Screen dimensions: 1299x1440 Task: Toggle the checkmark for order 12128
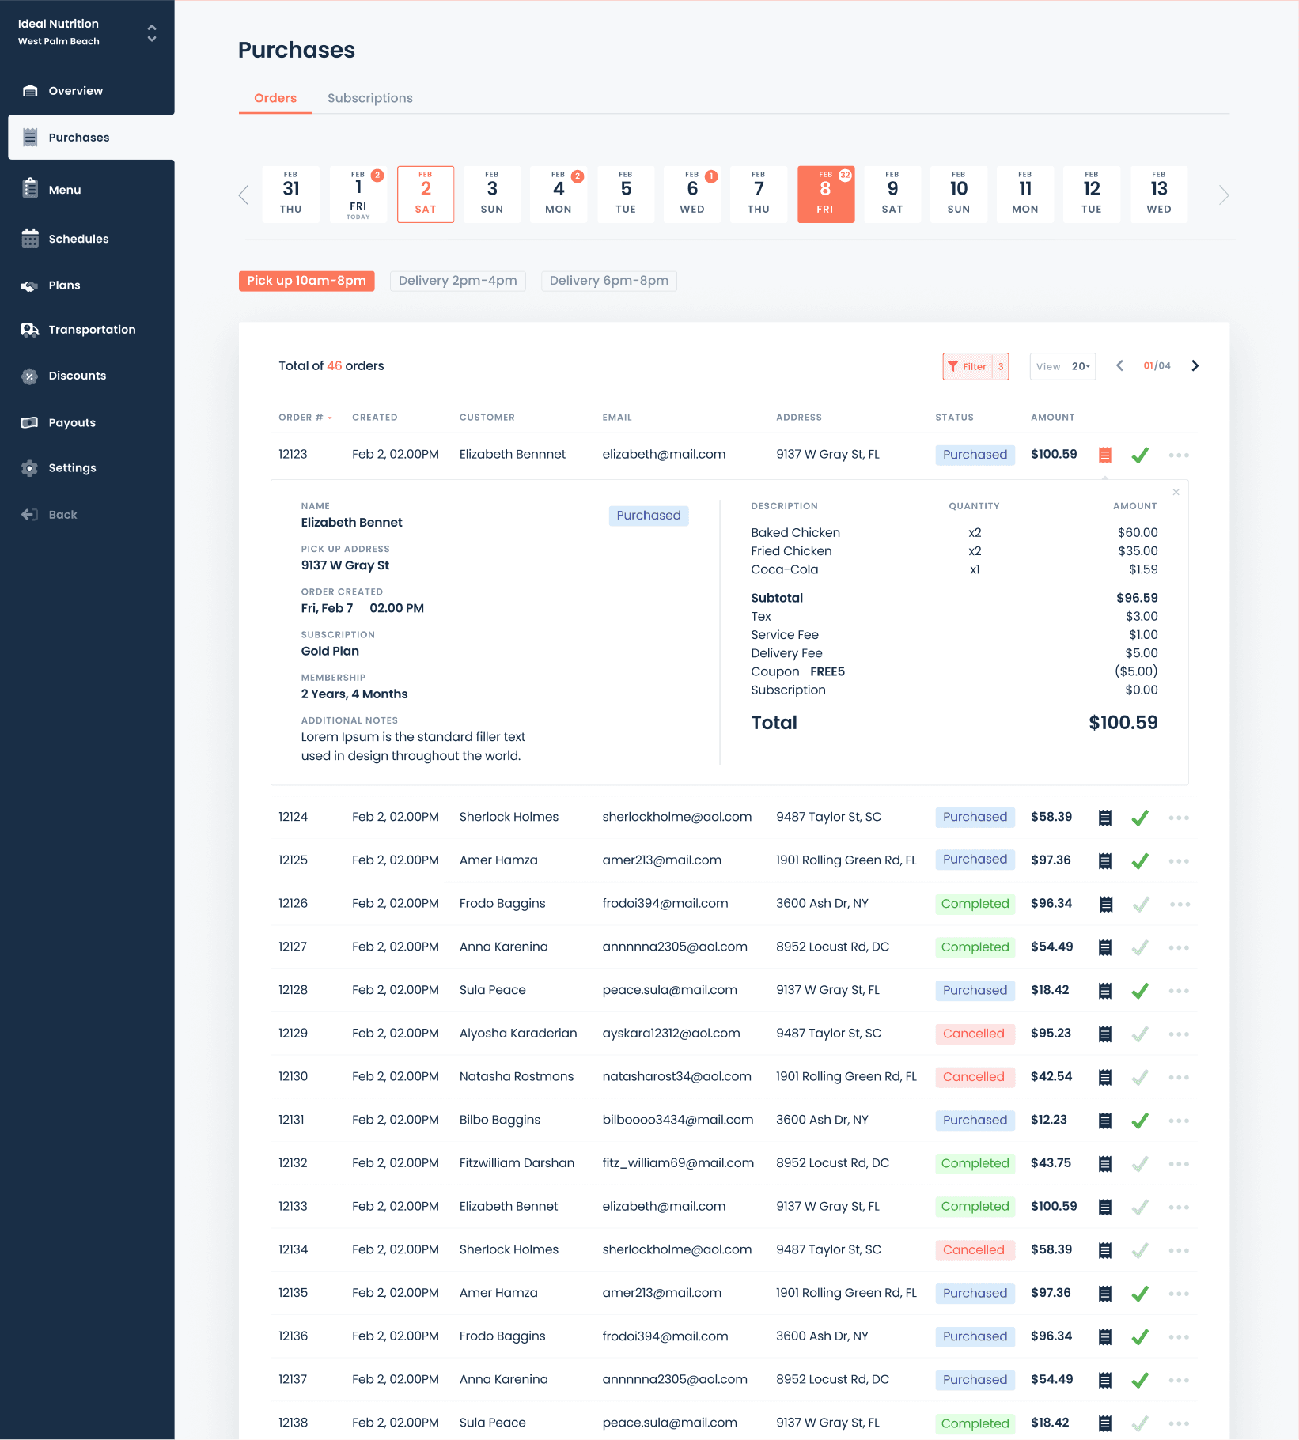(1140, 990)
